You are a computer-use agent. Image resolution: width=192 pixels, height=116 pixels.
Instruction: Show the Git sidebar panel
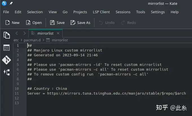[6, 60]
